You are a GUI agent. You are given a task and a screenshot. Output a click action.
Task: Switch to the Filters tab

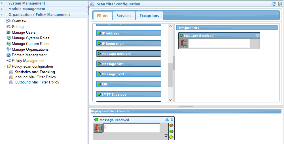coord(103,16)
